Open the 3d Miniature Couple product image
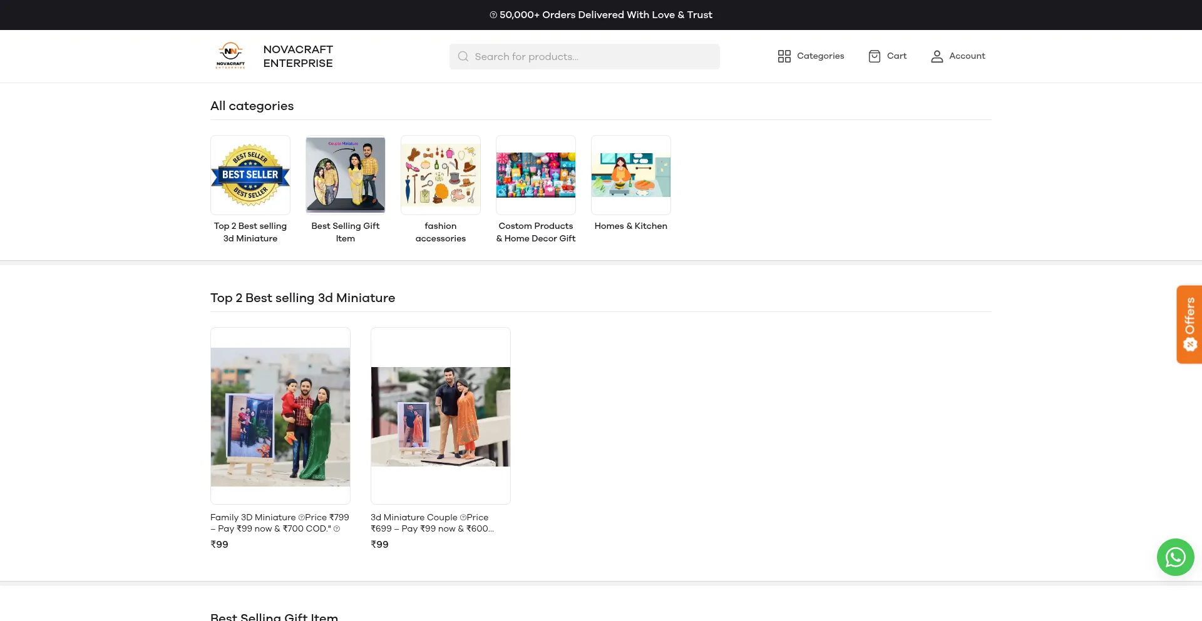The height and width of the screenshot is (621, 1202). click(x=441, y=416)
